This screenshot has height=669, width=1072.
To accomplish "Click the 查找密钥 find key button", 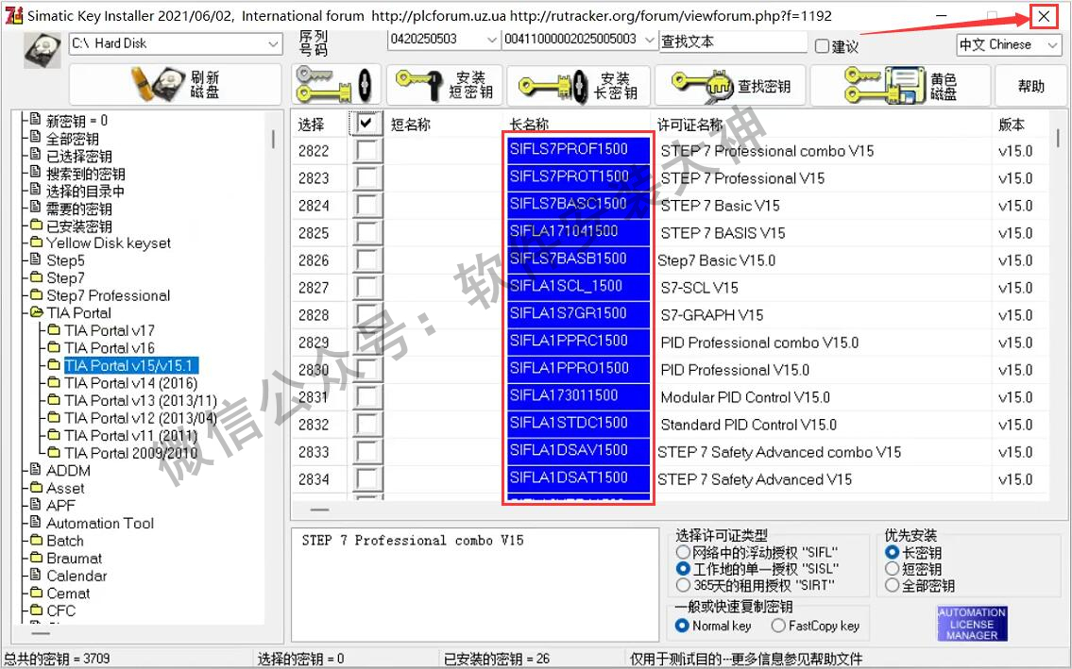I will point(730,85).
